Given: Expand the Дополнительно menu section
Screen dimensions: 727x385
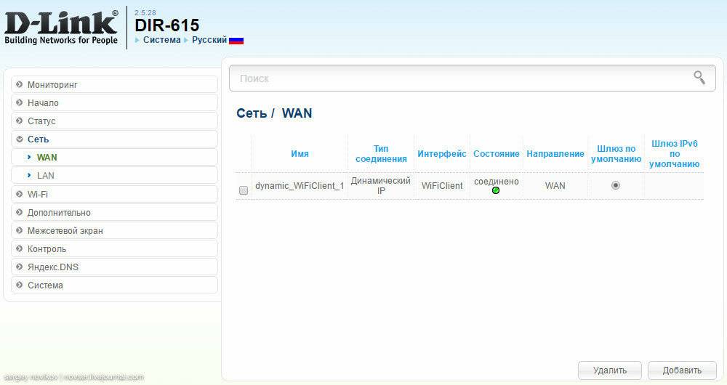Looking at the screenshot, I should [x=114, y=213].
